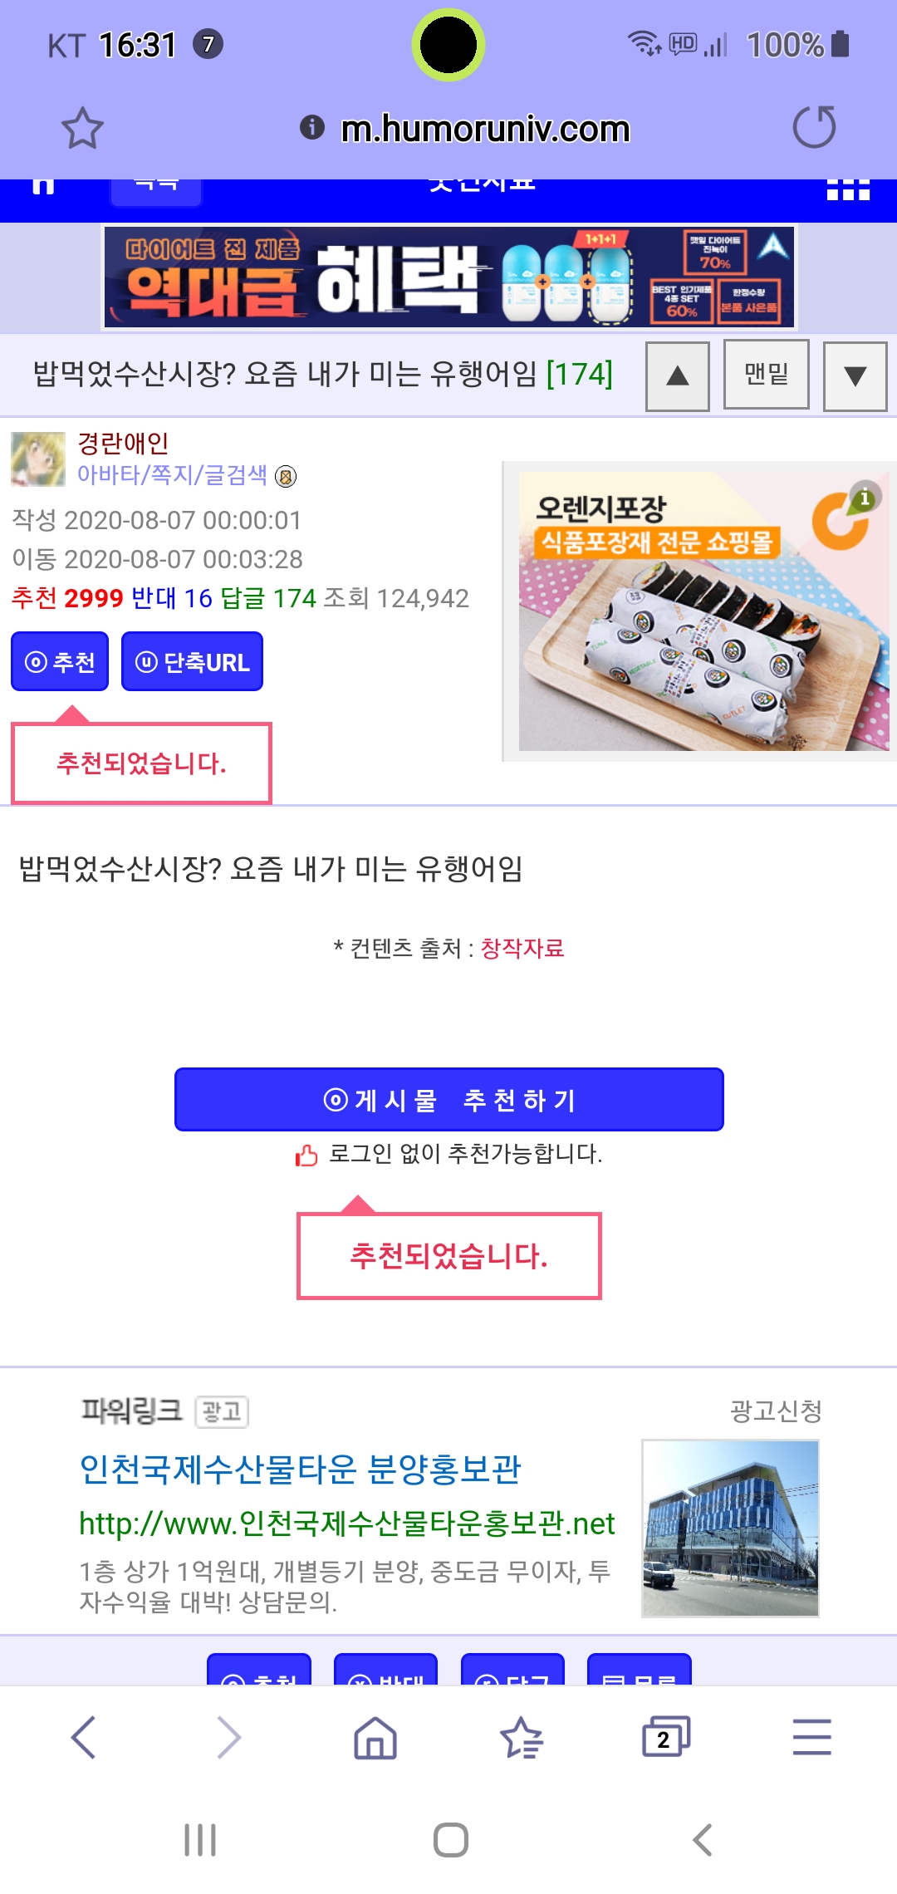Bookmark this page with the star icon

click(x=82, y=128)
